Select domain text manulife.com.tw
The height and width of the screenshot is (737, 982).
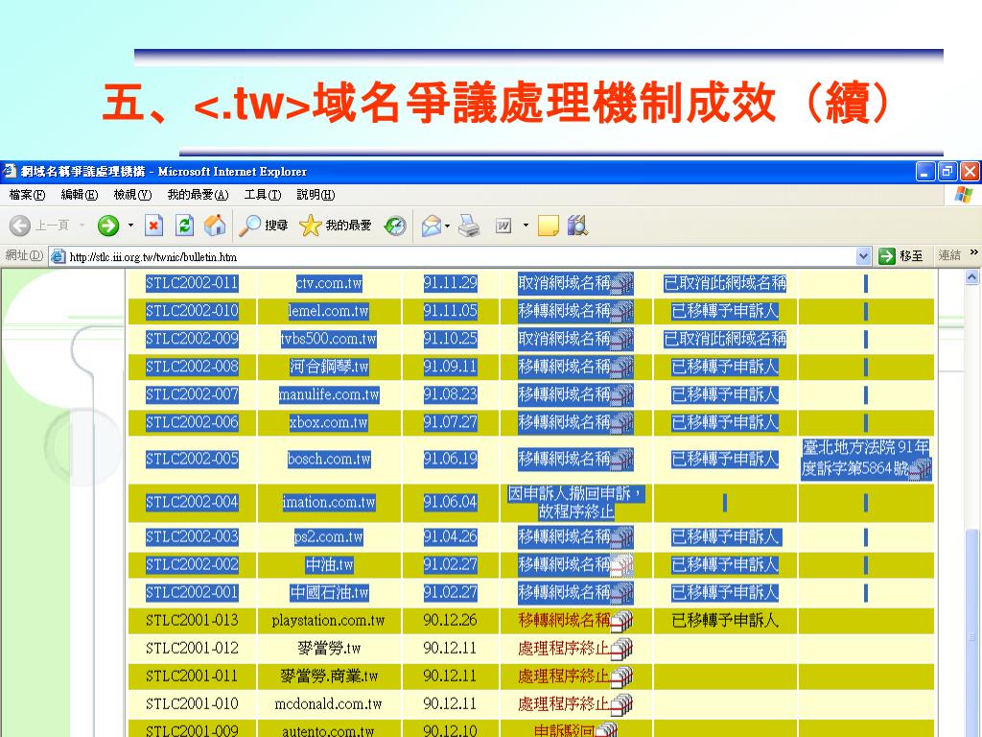(329, 394)
